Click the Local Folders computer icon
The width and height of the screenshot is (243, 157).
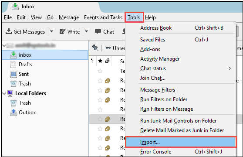point(10,93)
